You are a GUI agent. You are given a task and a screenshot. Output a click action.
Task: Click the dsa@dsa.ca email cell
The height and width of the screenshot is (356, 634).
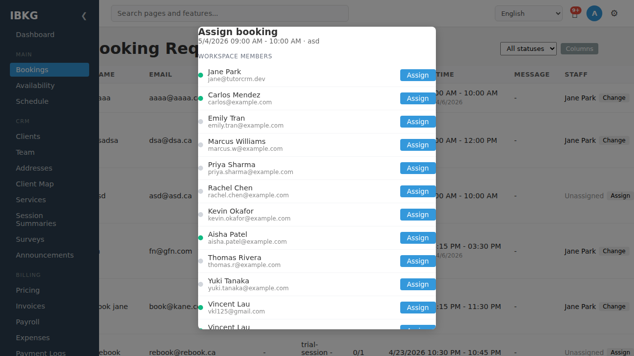[170, 140]
